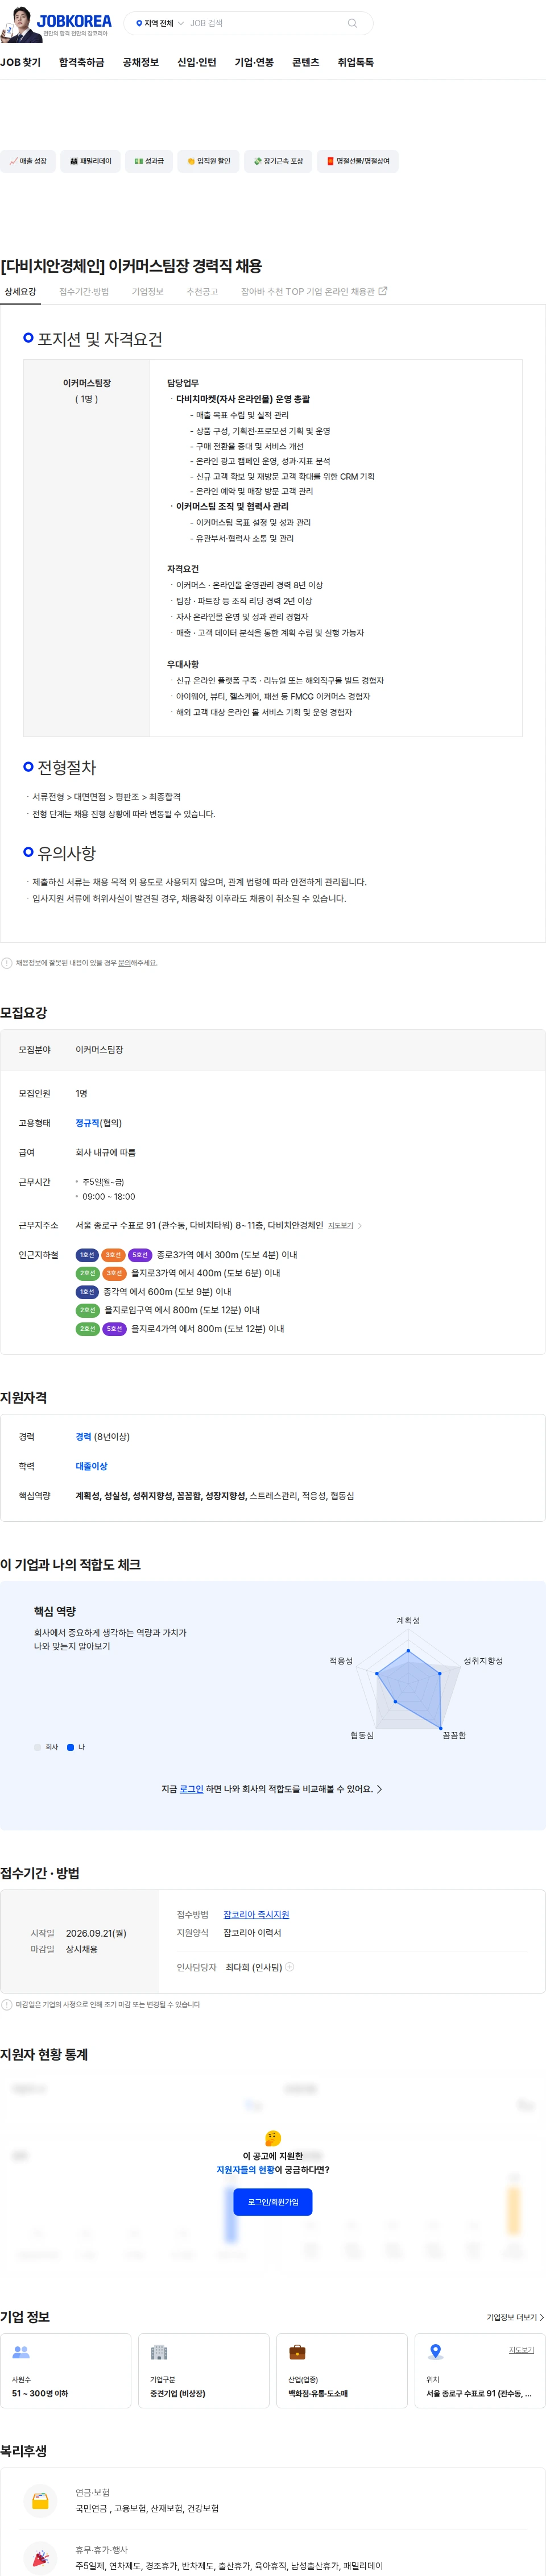
Task: Open the 신입·인턴 menu
Action: point(197,62)
